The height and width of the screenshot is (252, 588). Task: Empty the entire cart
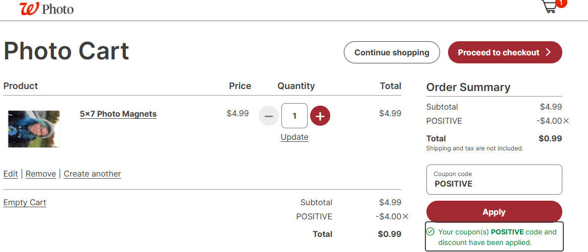coord(25,203)
